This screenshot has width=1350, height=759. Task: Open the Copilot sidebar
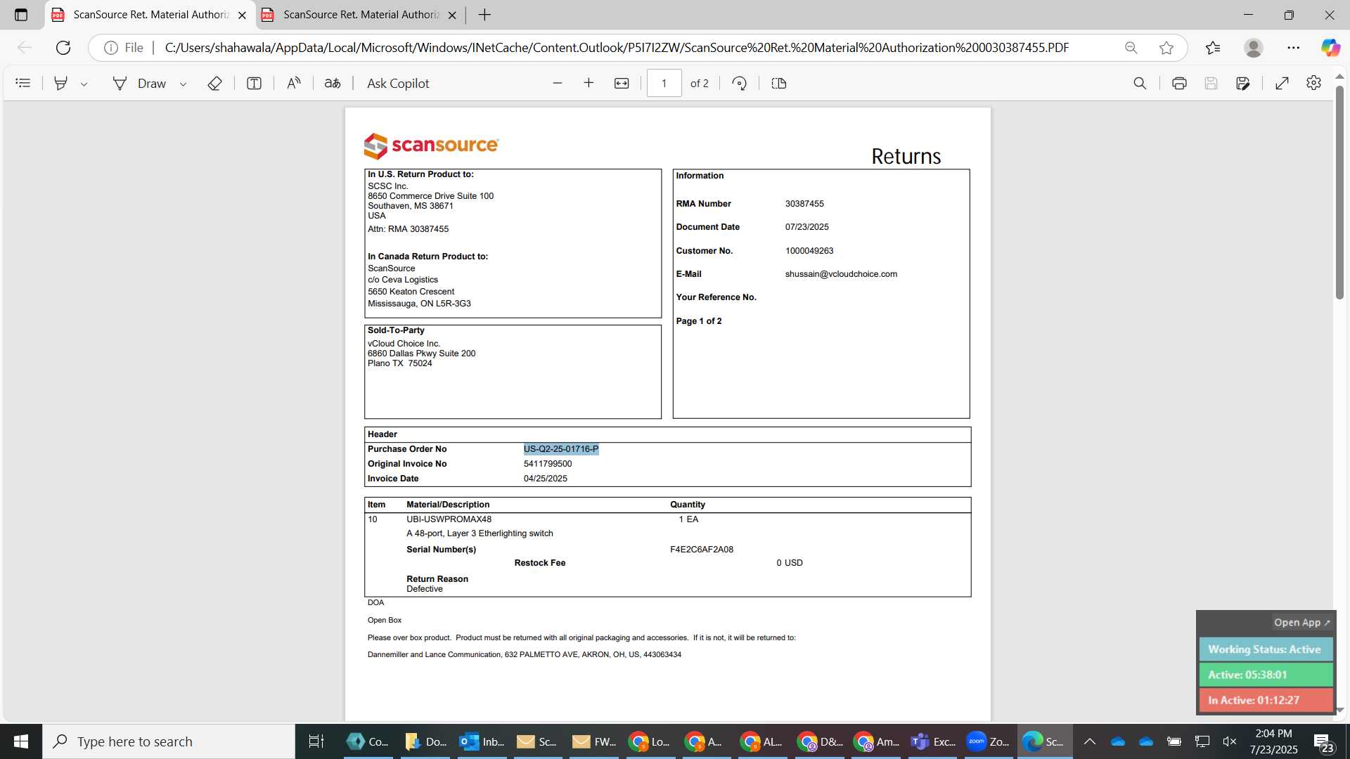click(x=1330, y=48)
